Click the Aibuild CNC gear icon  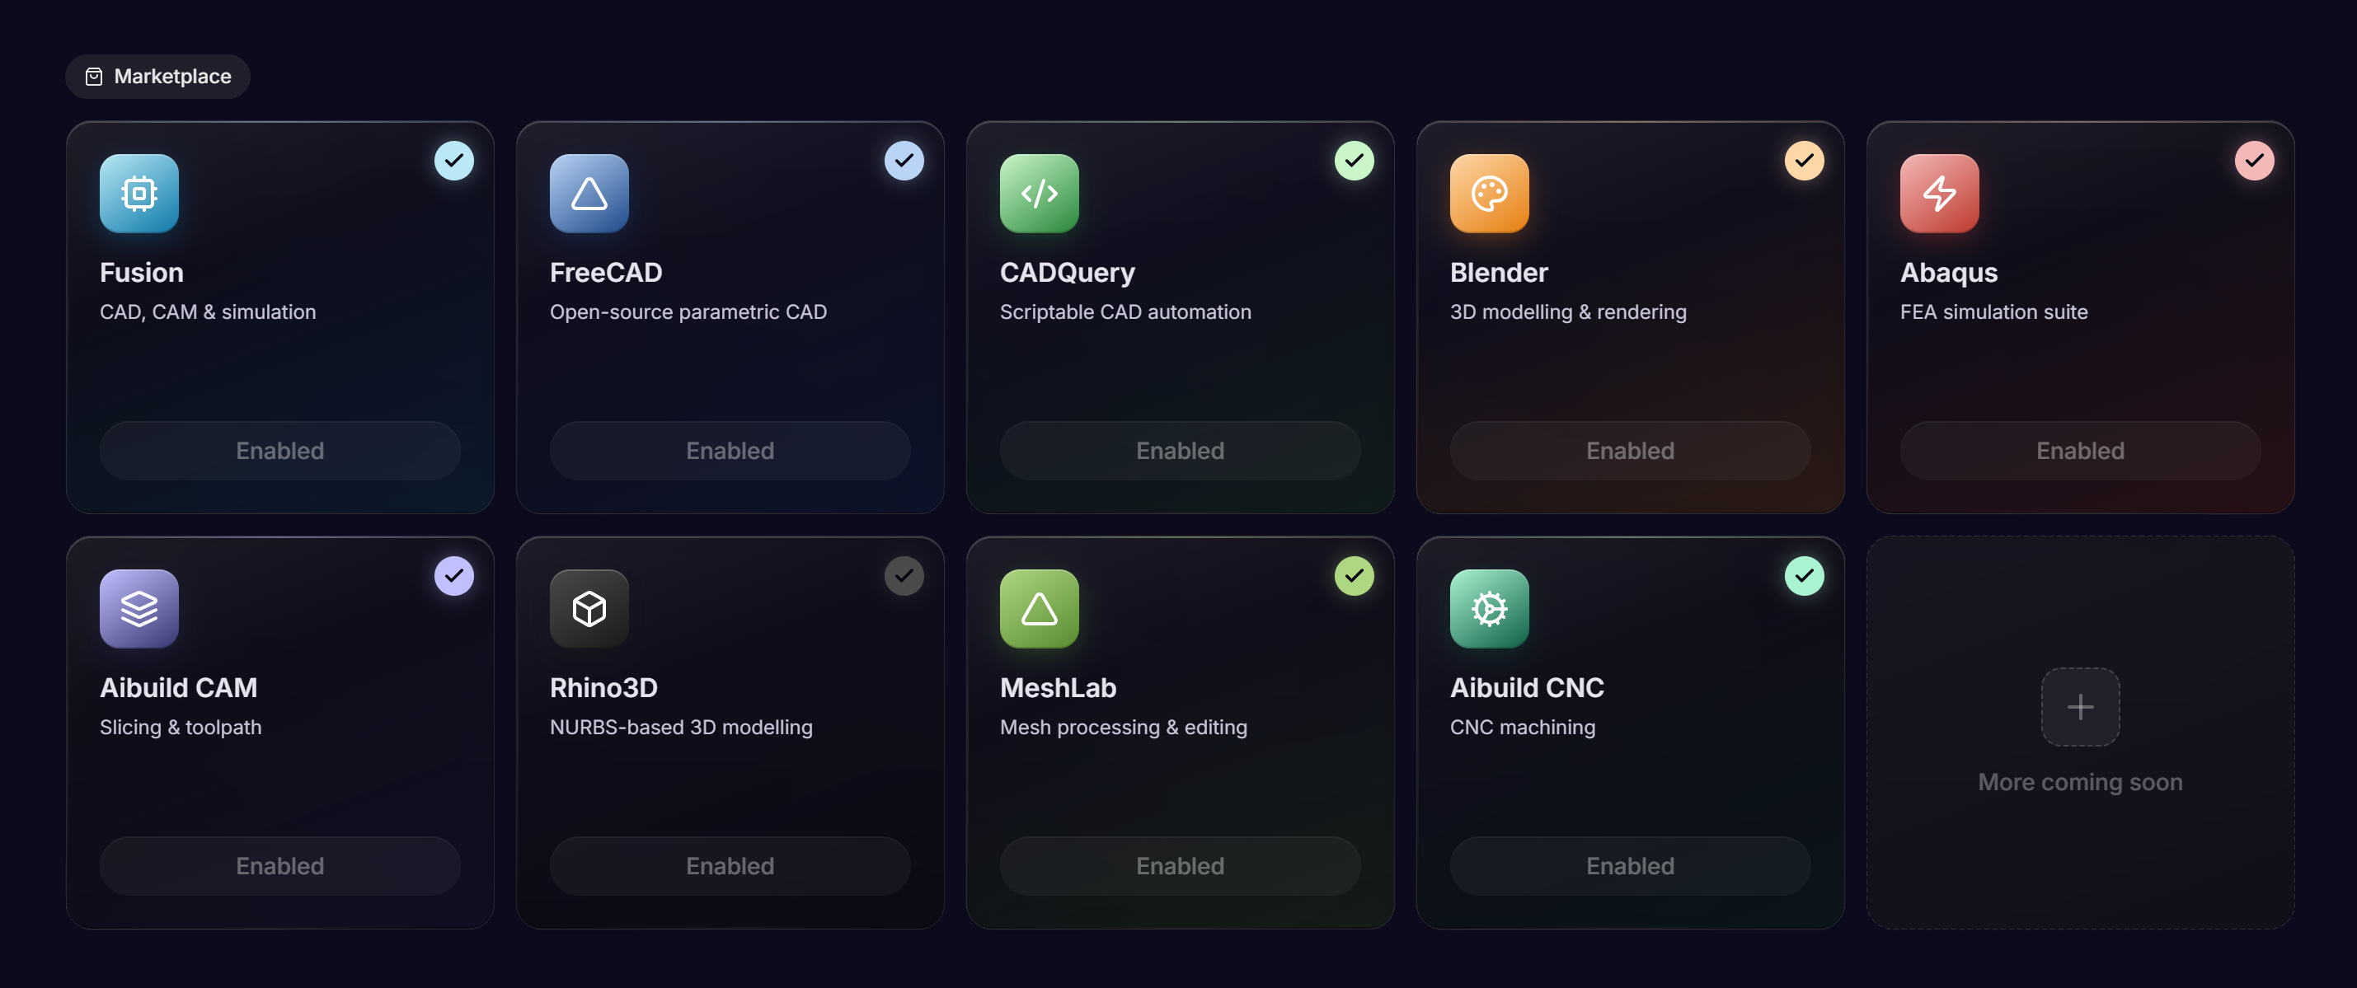(1490, 609)
